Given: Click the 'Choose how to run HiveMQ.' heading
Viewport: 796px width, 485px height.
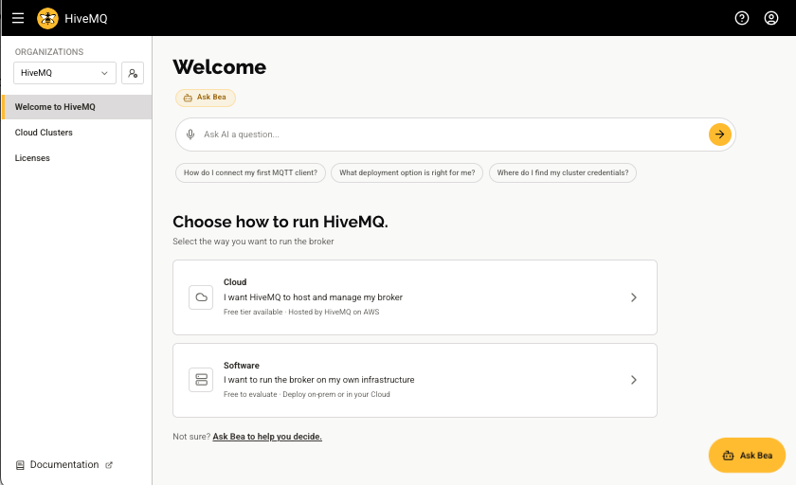Looking at the screenshot, I should (x=280, y=222).
